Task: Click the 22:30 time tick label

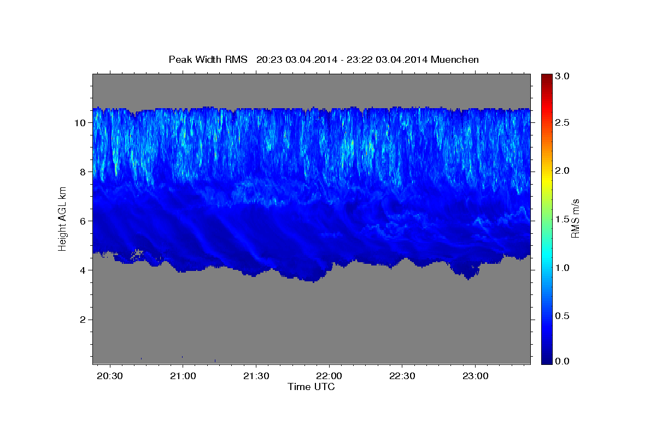Action: click(x=402, y=377)
